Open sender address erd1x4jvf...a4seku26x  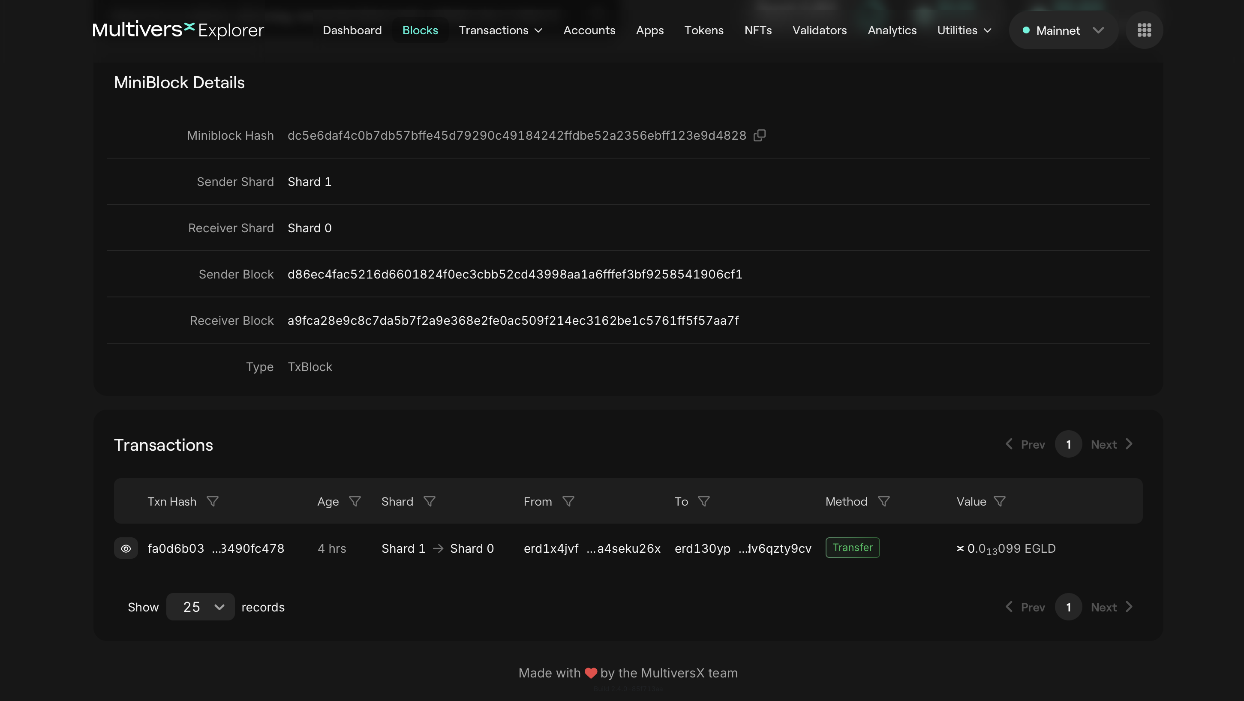click(592, 548)
